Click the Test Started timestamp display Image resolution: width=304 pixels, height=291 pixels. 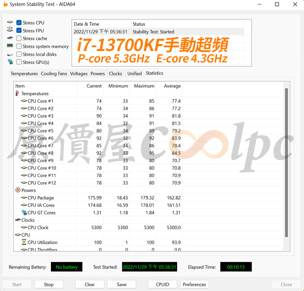(149, 267)
